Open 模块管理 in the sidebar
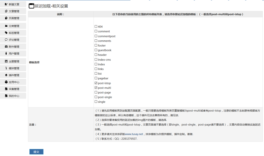 13,68
